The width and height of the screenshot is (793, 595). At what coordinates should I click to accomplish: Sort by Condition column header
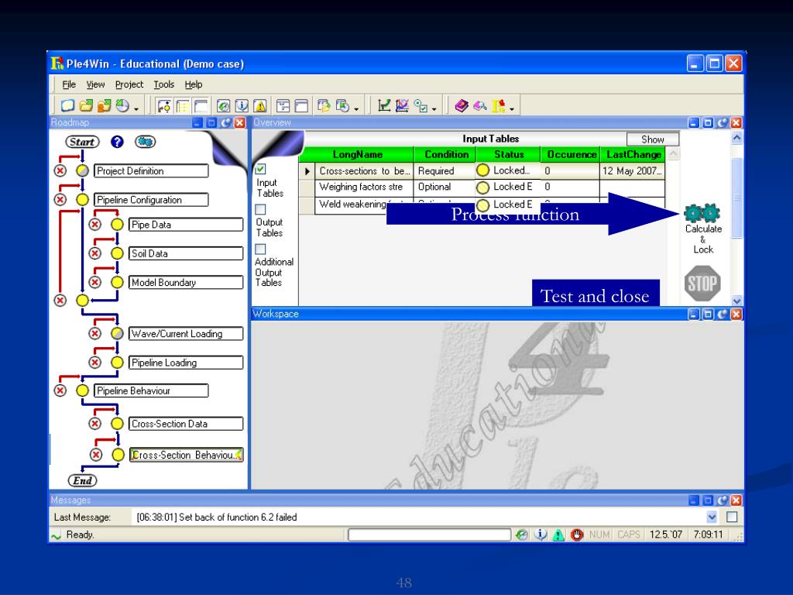(x=445, y=154)
